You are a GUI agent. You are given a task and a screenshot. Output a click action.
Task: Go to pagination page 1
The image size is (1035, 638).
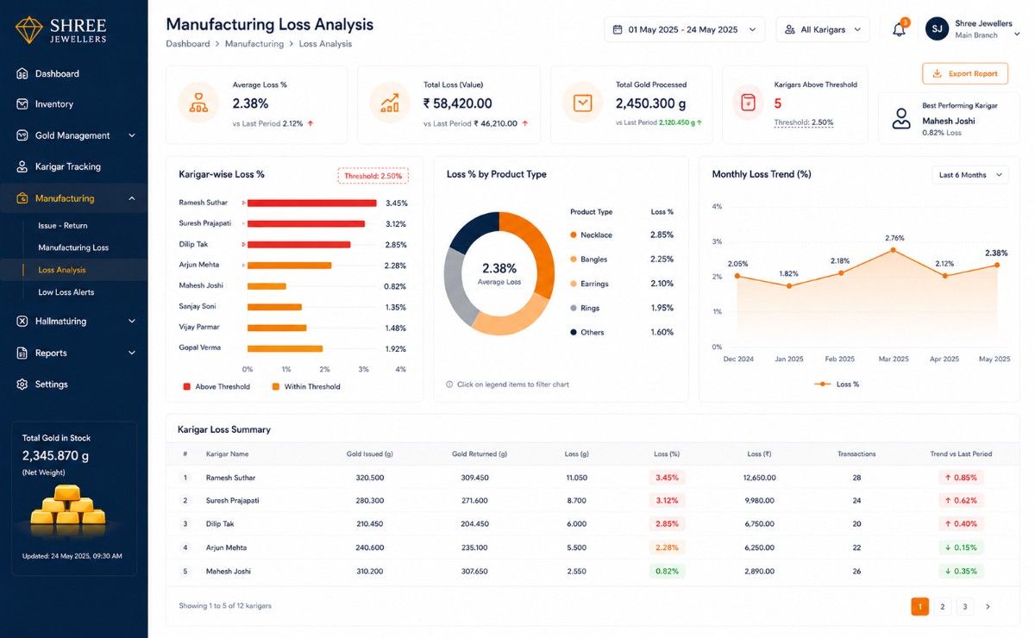click(920, 607)
